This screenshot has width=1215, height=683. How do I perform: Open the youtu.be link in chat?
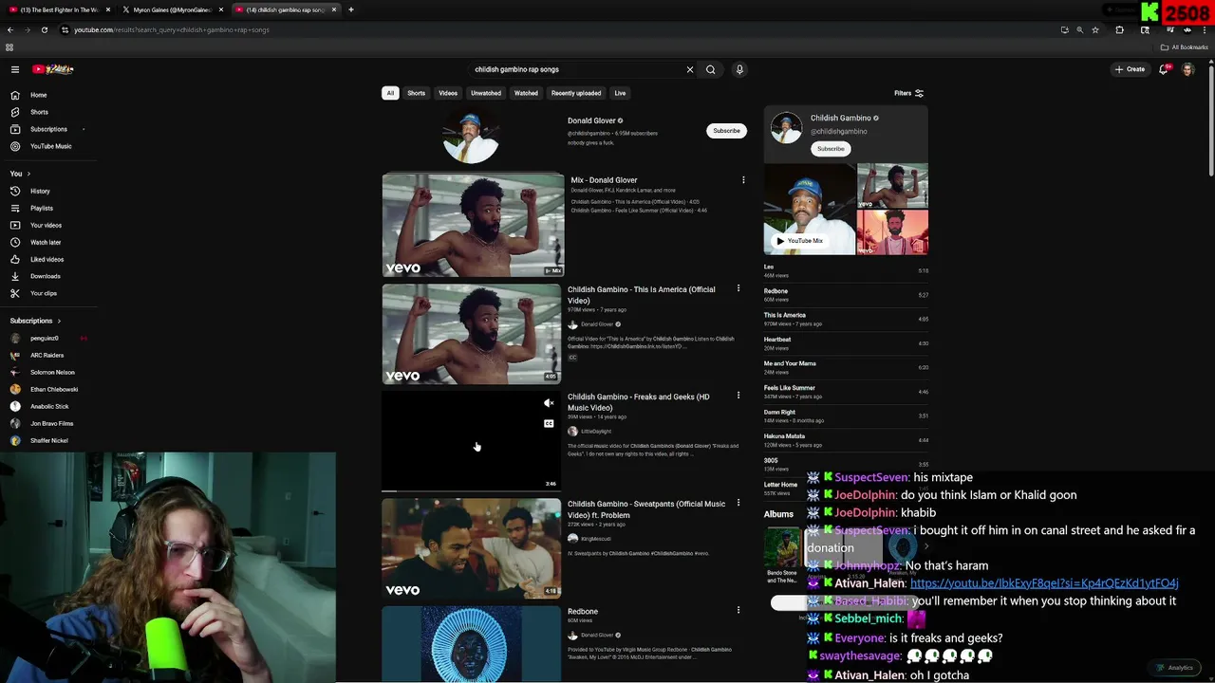click(1044, 583)
